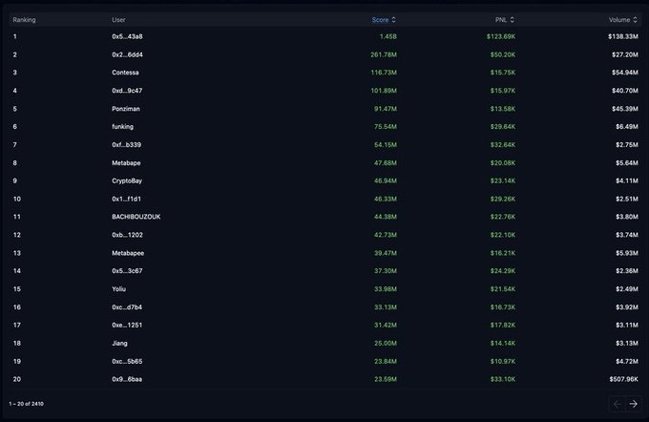Image resolution: width=649 pixels, height=422 pixels.
Task: Select user 0xb...1202
Action: click(x=127, y=235)
